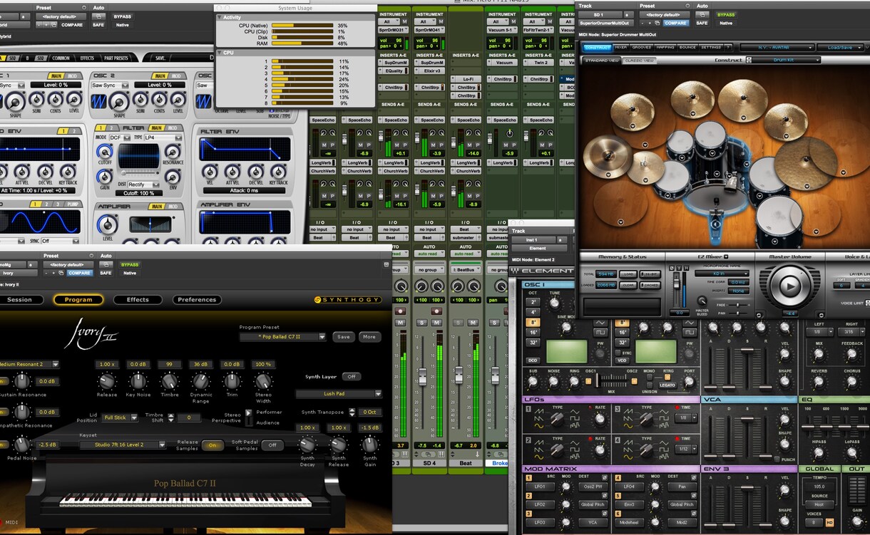The height and width of the screenshot is (535, 870).
Task: Toggle BYPASS in the Ivory plugin header
Action: point(130,264)
